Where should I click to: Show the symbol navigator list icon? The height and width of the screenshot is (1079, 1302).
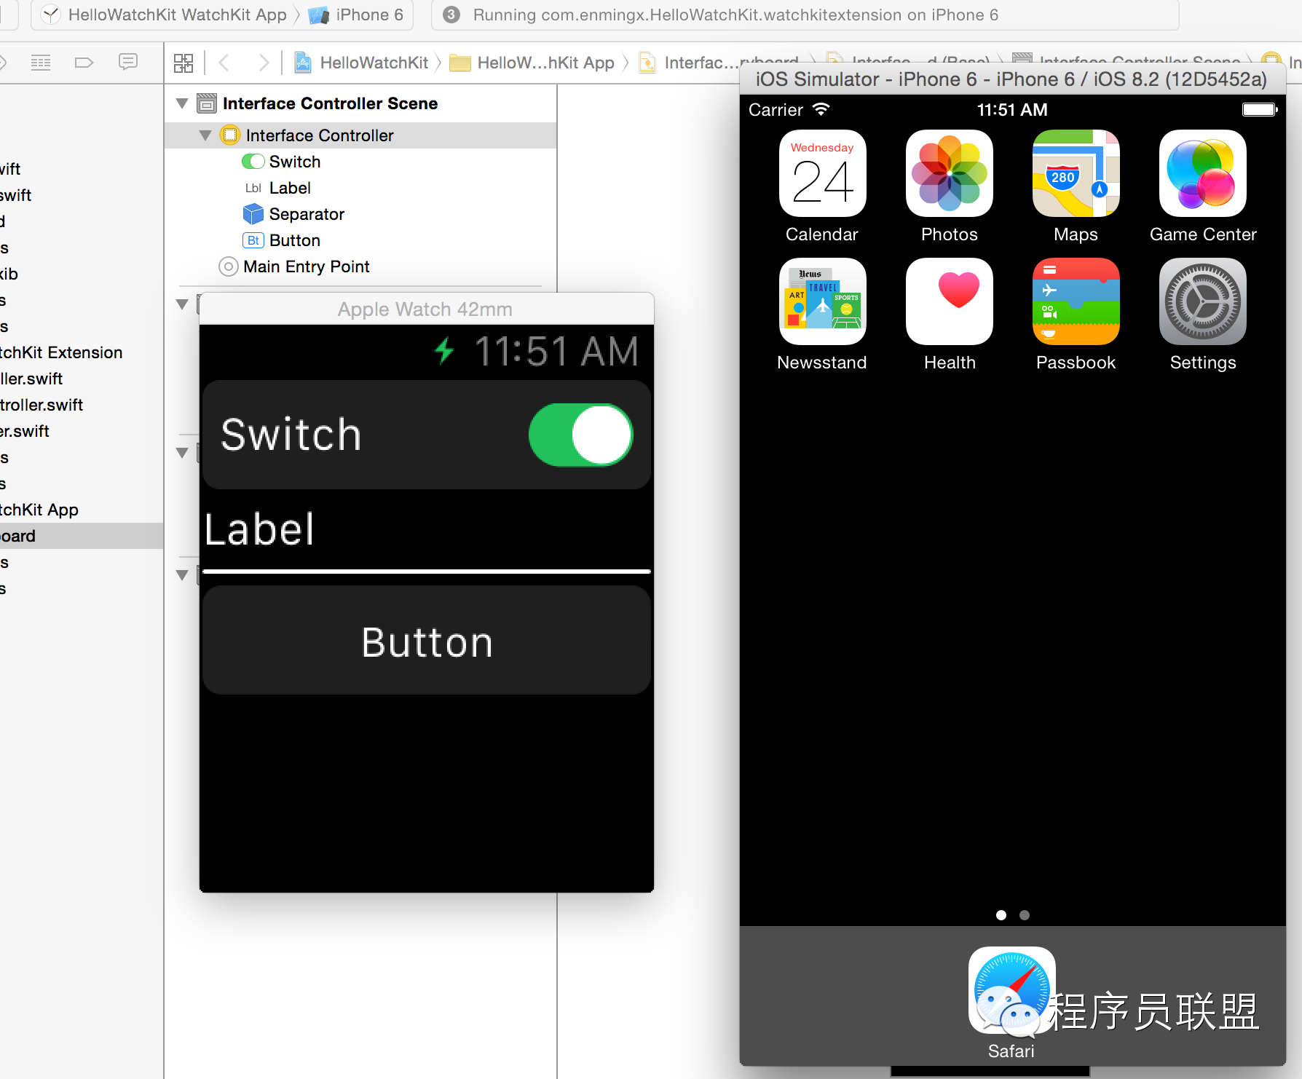click(x=41, y=63)
